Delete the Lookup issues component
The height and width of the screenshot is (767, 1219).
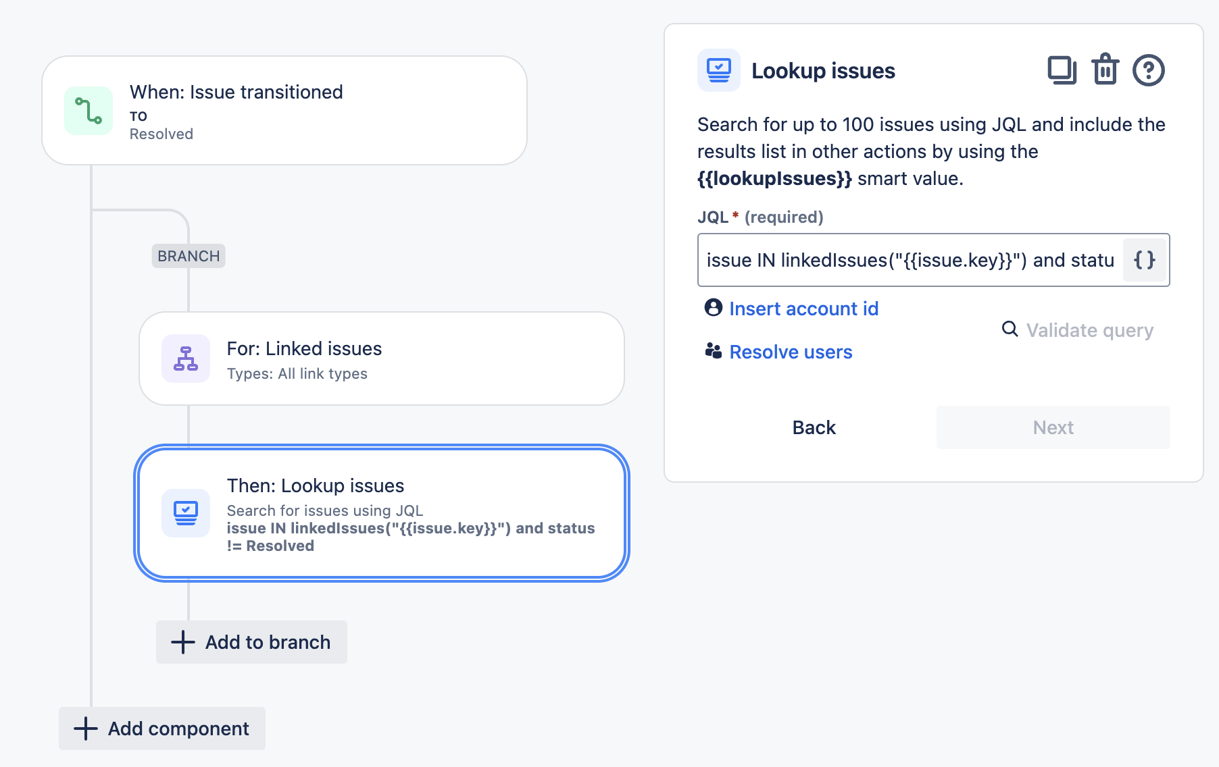1105,70
